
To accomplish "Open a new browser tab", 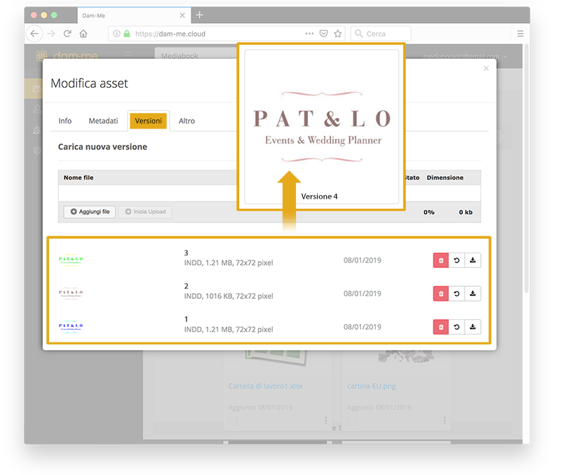I will pos(199,15).
